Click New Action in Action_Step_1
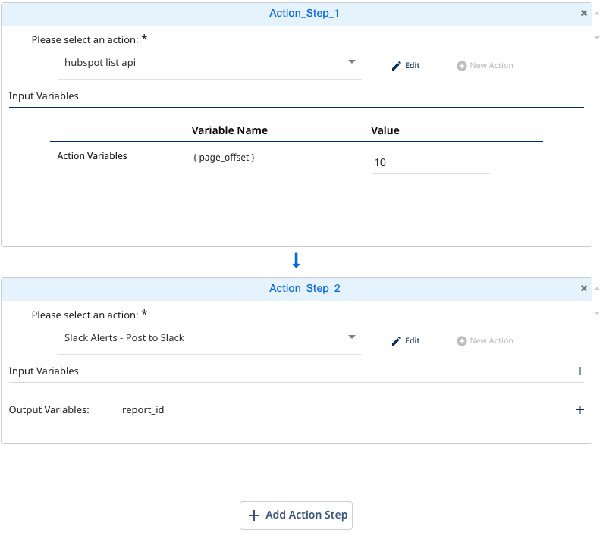Viewport: 603px width, 539px height. point(485,66)
